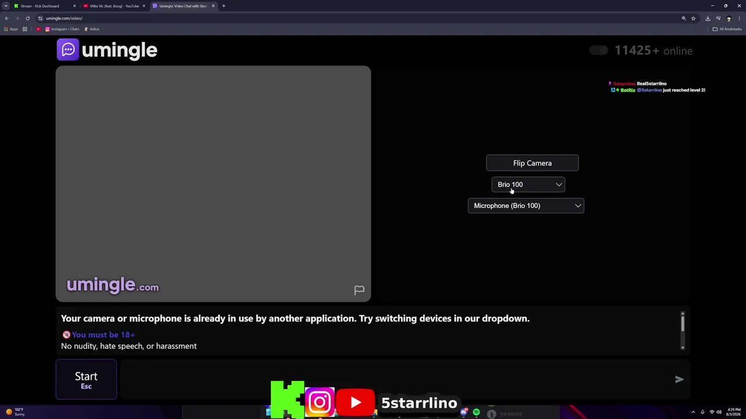This screenshot has height=419, width=746.
Task: Click the camera already in use message
Action: (295, 318)
